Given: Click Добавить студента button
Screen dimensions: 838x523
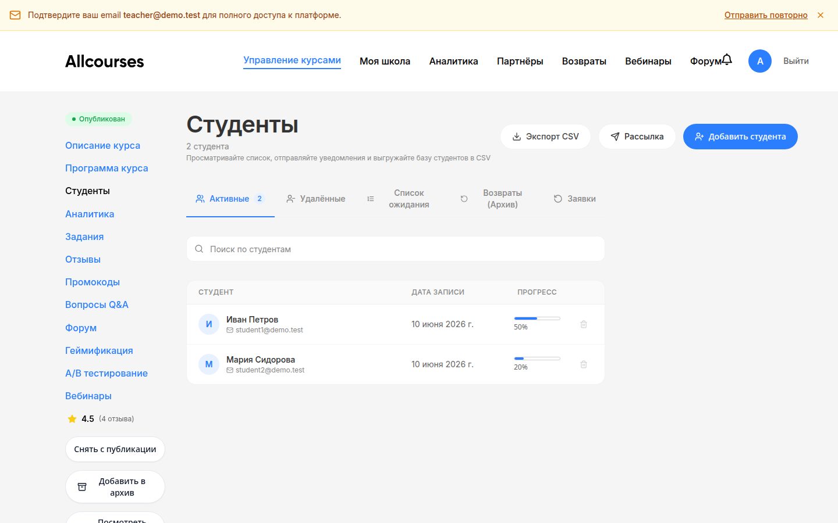Looking at the screenshot, I should pos(740,137).
